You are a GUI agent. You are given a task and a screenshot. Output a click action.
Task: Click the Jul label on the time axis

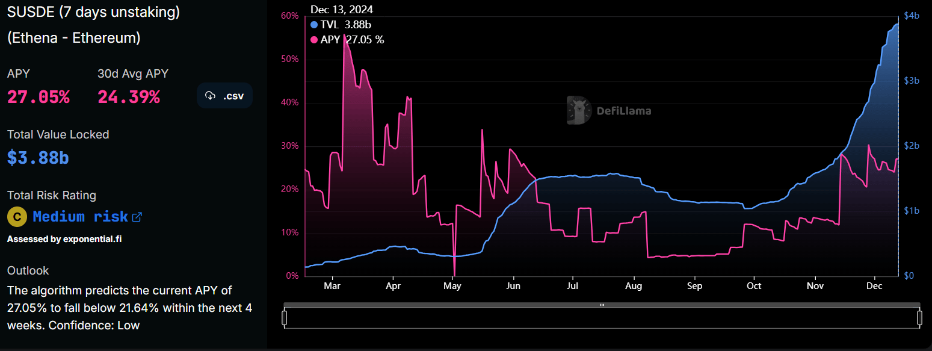coord(572,286)
